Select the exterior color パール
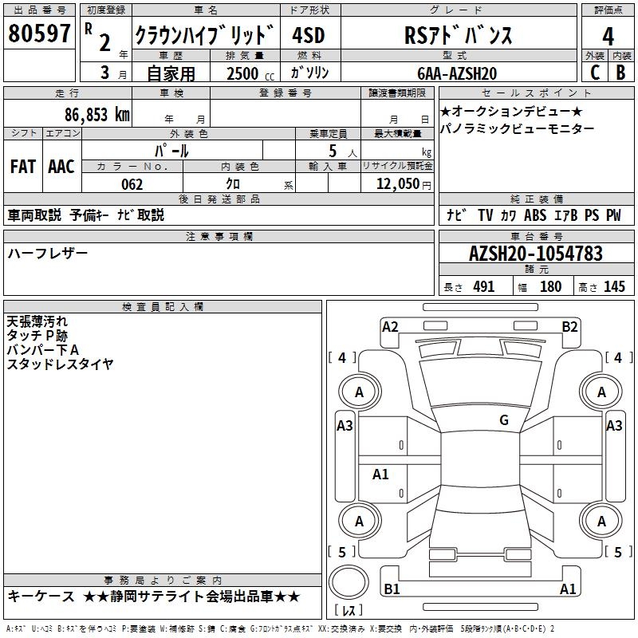Viewport: 638px width, 638px height. point(171,151)
